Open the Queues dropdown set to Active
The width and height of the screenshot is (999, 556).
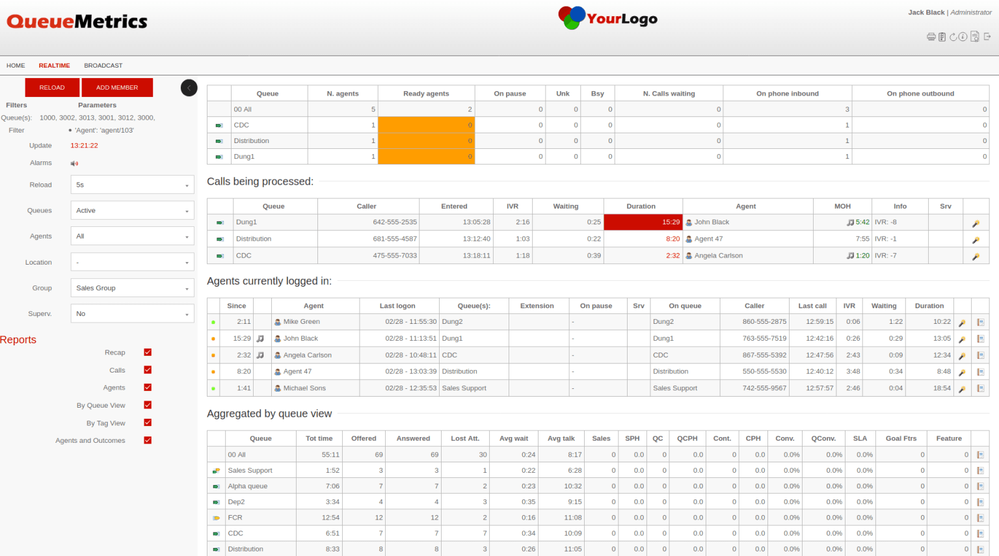point(132,211)
